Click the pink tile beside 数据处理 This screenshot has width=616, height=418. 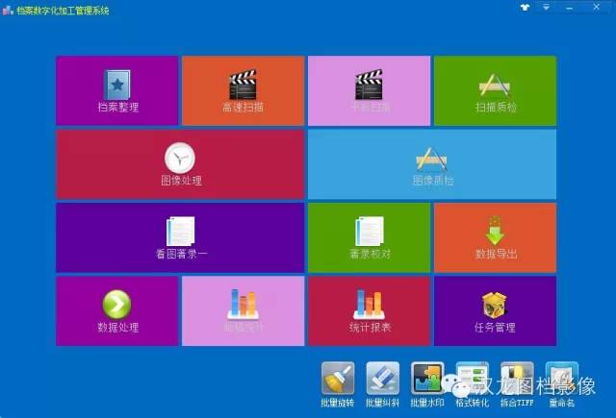point(243,310)
